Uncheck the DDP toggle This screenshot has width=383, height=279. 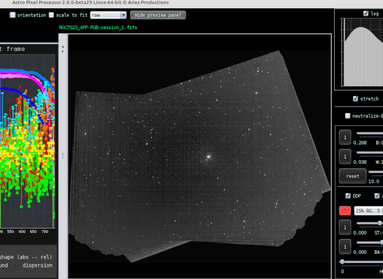click(347, 196)
